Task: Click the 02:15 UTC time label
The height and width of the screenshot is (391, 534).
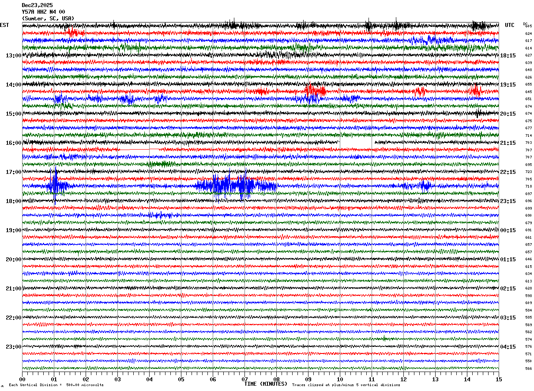Action: tap(508, 289)
